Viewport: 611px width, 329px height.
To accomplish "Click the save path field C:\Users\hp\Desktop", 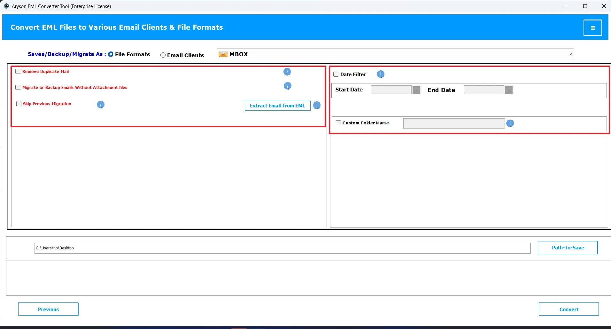I will point(282,248).
